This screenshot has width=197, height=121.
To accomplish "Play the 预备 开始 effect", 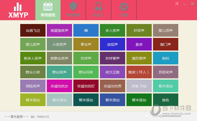I will (139, 86).
